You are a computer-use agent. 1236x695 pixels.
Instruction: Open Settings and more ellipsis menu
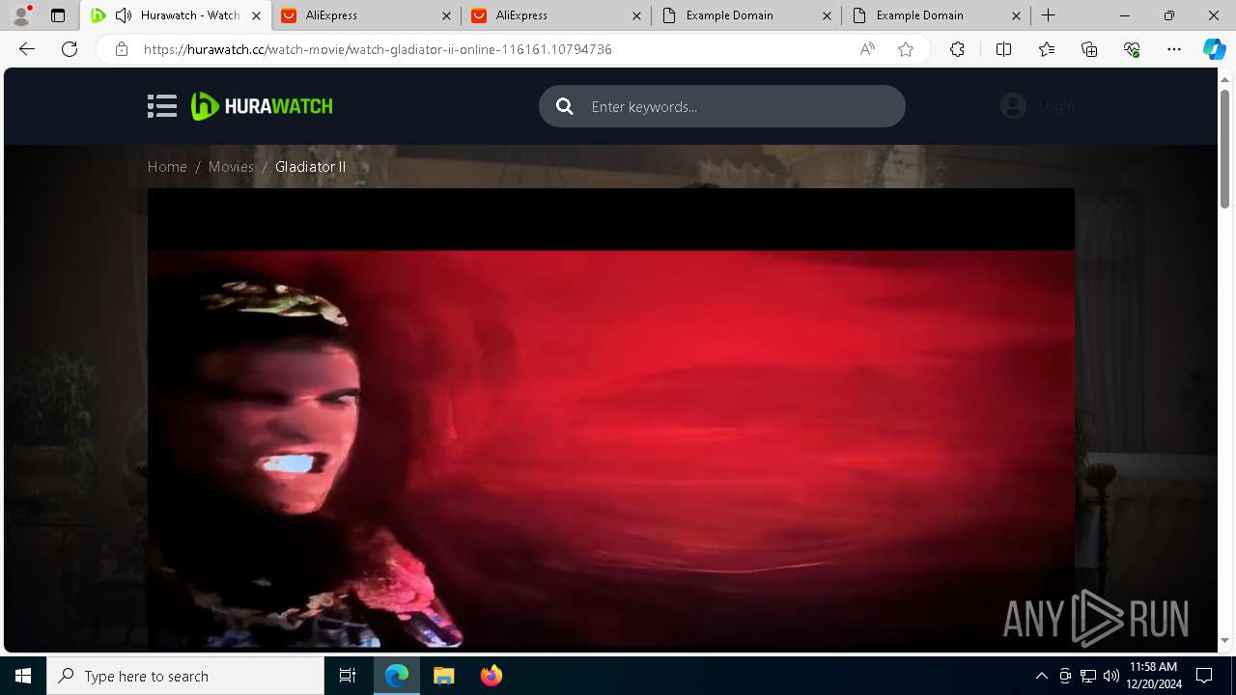pos(1174,49)
